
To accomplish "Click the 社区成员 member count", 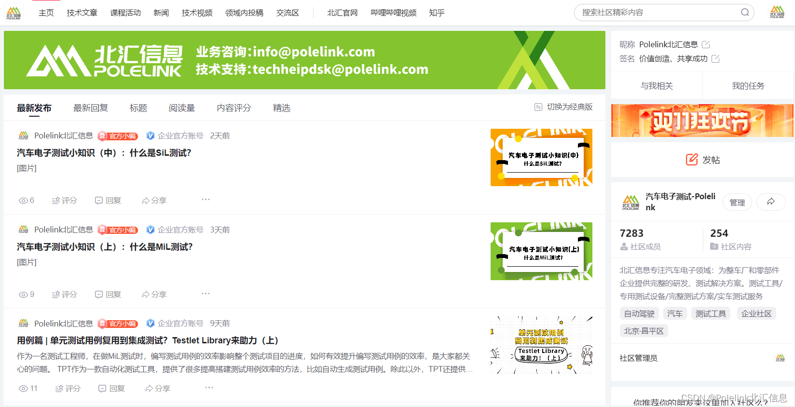I will point(640,240).
